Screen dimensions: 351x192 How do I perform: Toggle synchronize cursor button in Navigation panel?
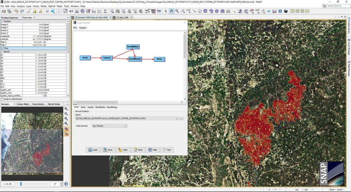click(x=66, y=134)
